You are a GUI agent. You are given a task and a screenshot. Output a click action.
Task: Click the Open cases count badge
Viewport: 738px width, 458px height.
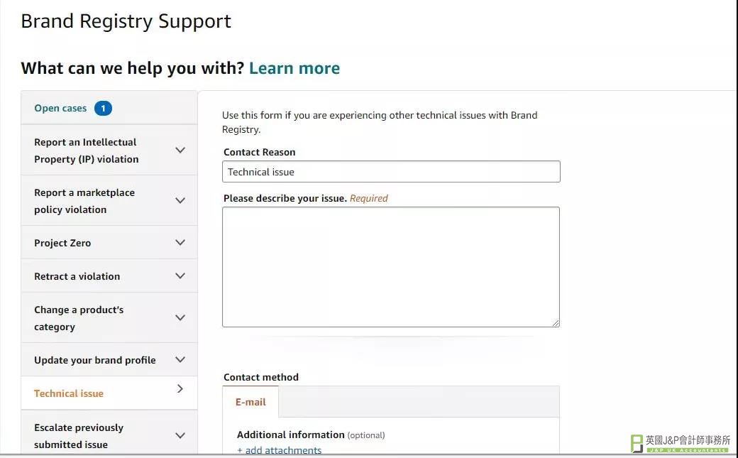103,109
